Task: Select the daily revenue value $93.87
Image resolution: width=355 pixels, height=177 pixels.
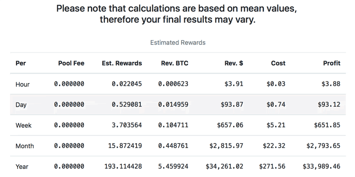Action: pos(233,105)
